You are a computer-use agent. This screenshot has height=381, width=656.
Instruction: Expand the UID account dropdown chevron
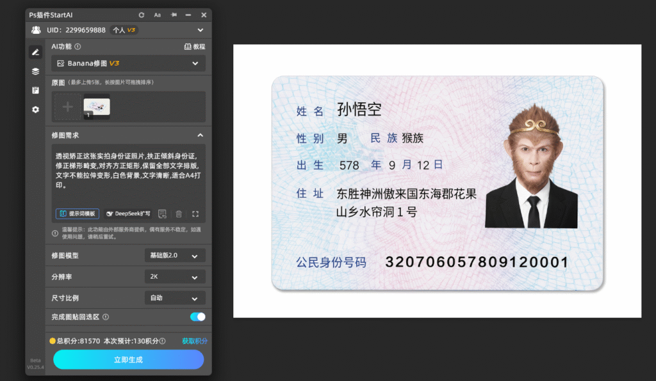201,30
